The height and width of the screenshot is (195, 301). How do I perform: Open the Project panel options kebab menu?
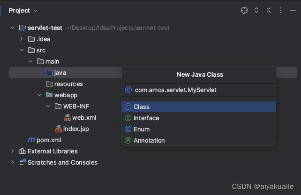(x=281, y=10)
